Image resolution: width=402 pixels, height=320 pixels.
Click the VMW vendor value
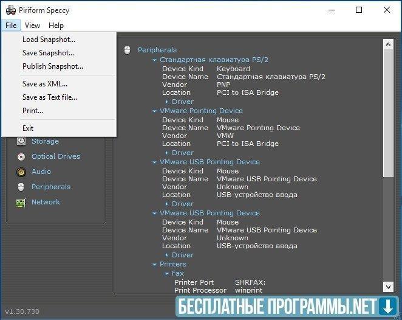pos(225,136)
